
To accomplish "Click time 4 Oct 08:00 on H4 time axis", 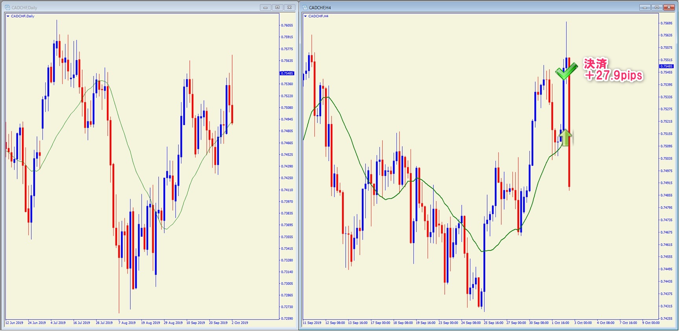I will 606,323.
